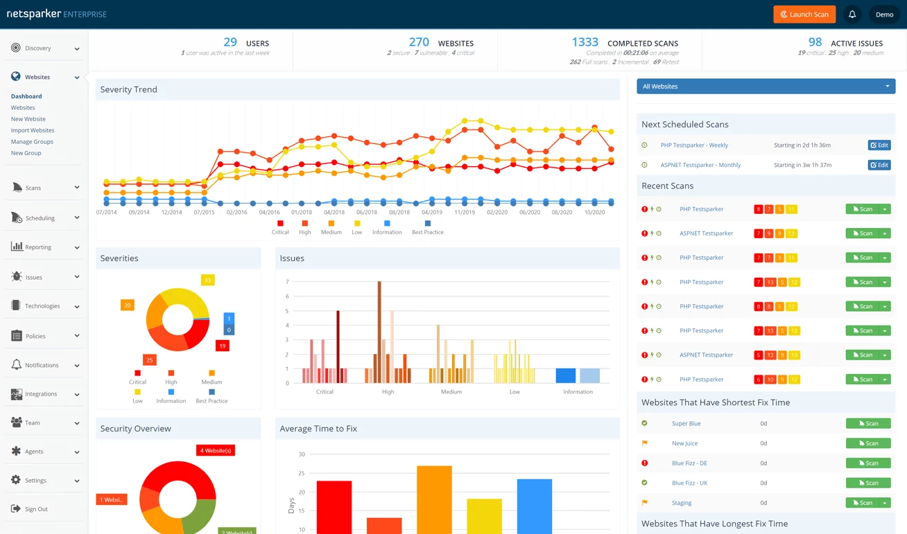The image size is (907, 534).
Task: Click the Reporting bar chart icon
Action: point(17,247)
